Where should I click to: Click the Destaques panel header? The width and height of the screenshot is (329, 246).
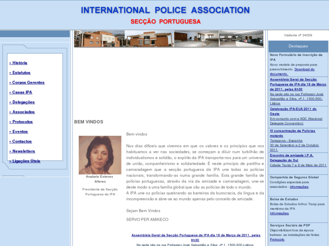click(x=298, y=46)
